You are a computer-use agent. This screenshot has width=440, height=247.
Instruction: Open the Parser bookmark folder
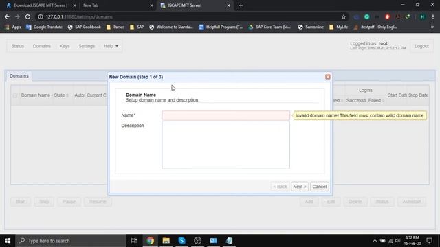[115, 27]
